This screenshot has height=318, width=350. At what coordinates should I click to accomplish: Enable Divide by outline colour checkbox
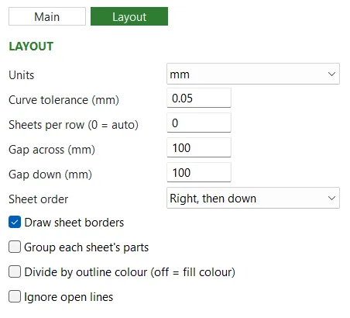point(15,271)
